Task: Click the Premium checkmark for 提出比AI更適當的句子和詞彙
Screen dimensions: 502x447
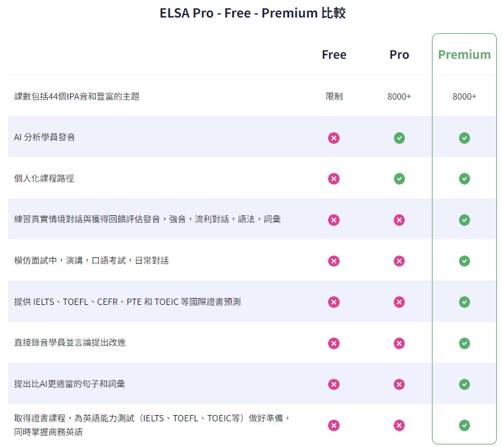Action: coord(464,384)
